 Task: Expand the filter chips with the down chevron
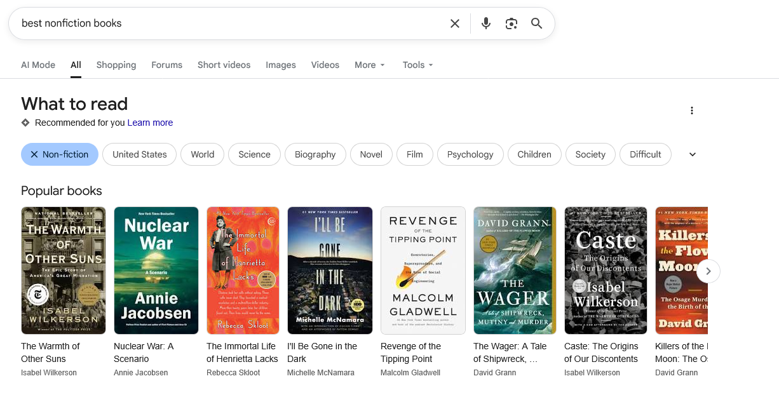pos(693,154)
